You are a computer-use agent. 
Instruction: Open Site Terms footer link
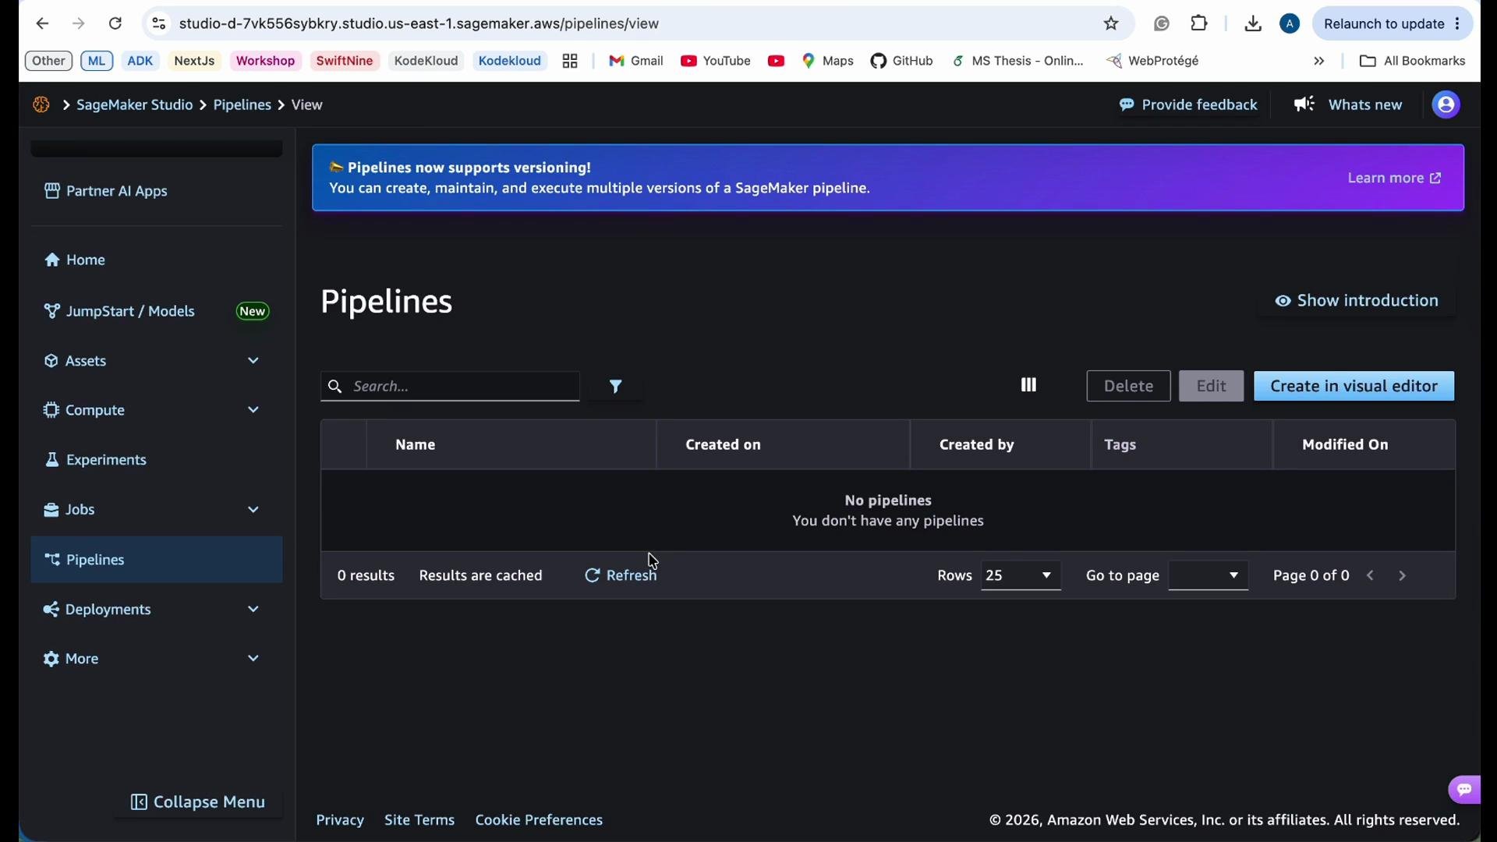(x=419, y=820)
